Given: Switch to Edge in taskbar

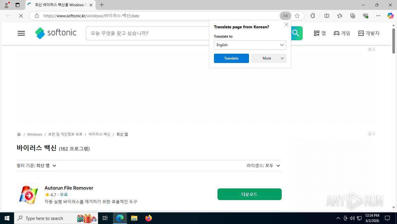Looking at the screenshot, I should 120,218.
